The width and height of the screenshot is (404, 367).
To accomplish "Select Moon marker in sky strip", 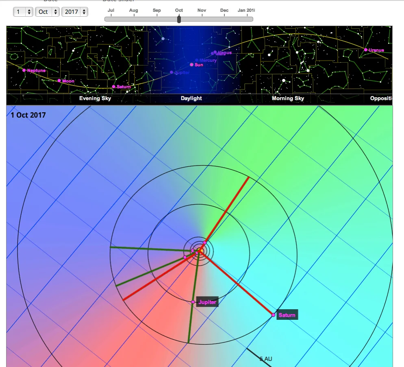I will (x=59, y=81).
